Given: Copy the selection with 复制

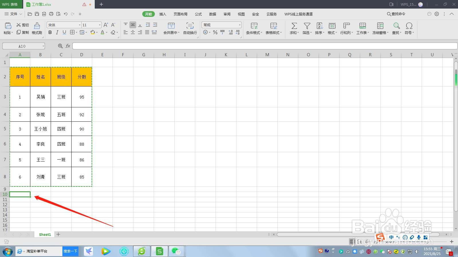Looking at the screenshot, I should coord(23,33).
